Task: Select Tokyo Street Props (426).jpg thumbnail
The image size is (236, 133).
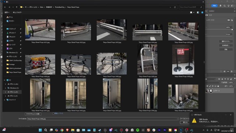Action: coord(40,65)
